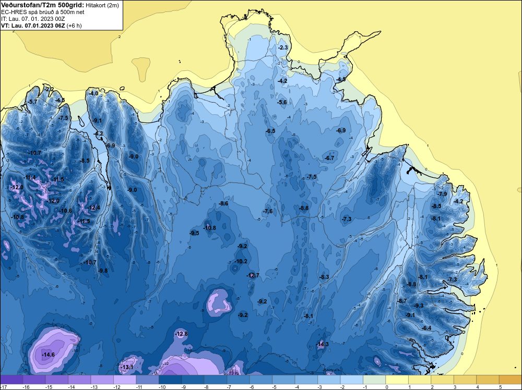Click the pale green swatch between -1 and 0
Screen dimensions: 522x390
coord(374,380)
